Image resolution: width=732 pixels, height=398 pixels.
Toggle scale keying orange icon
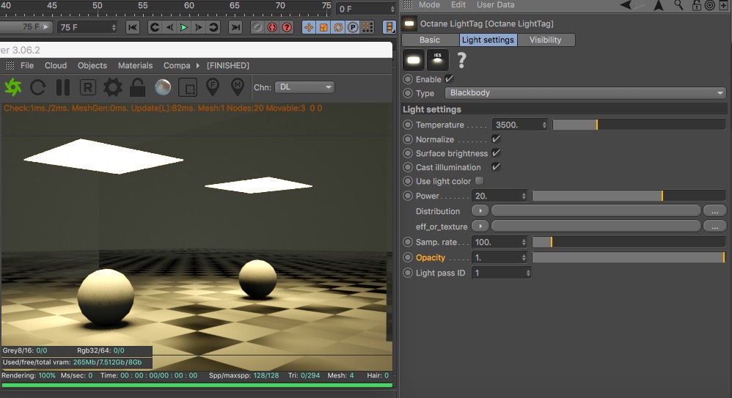[323, 27]
